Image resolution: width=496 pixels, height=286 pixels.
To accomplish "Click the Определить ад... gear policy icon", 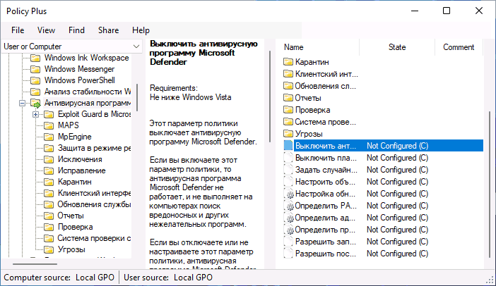I will coord(289,218).
